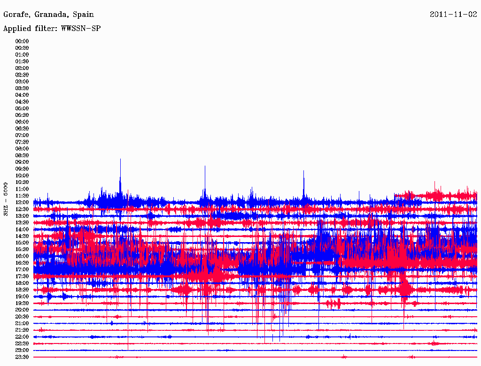Select the 17:30 time label

22,276
